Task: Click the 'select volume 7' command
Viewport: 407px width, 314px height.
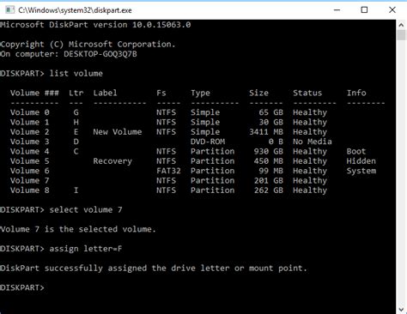Action: (86, 209)
